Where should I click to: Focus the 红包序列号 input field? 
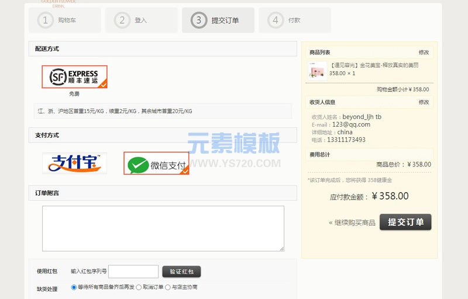(x=133, y=272)
